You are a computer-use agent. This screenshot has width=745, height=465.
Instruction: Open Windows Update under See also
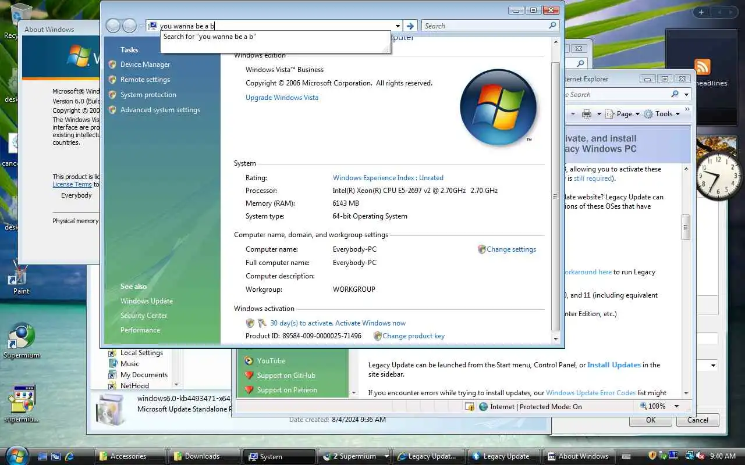pyautogui.click(x=147, y=301)
